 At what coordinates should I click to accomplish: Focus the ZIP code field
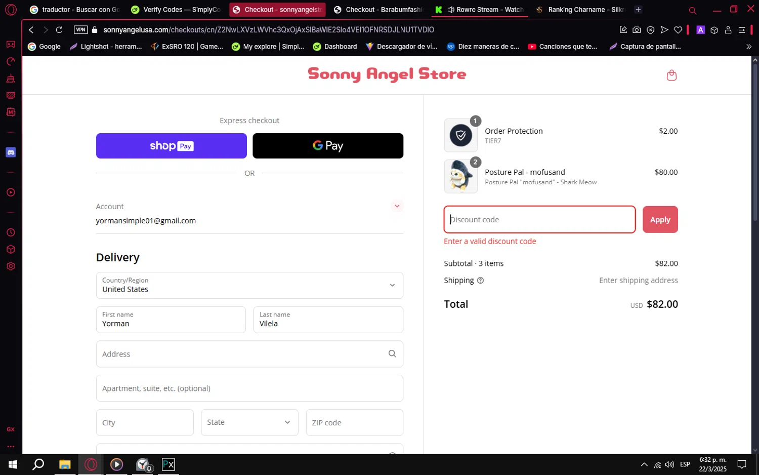[x=354, y=422]
